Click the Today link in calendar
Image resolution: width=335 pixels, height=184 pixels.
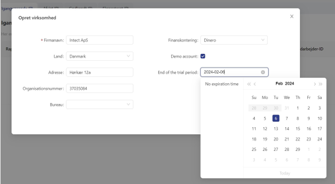click(285, 173)
